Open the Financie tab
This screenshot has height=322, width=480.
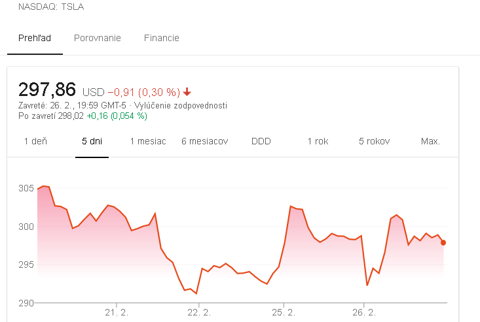click(162, 38)
